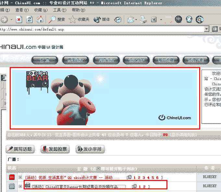The height and width of the screenshot is (192, 221).
Task: Click the address bar URL field
Action: [102, 29]
